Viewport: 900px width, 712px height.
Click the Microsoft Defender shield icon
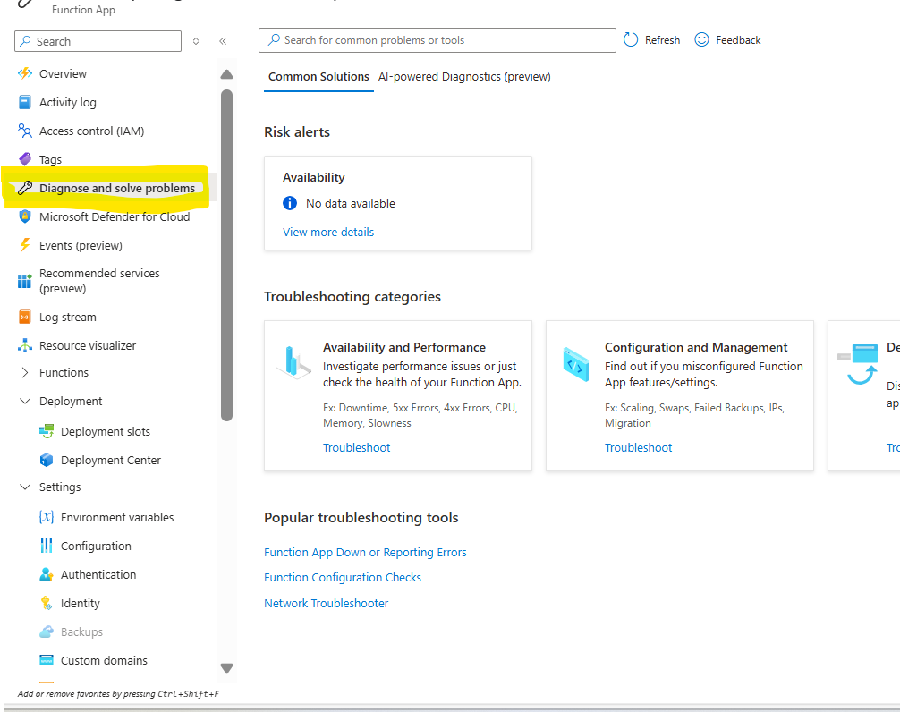pyautogui.click(x=25, y=216)
